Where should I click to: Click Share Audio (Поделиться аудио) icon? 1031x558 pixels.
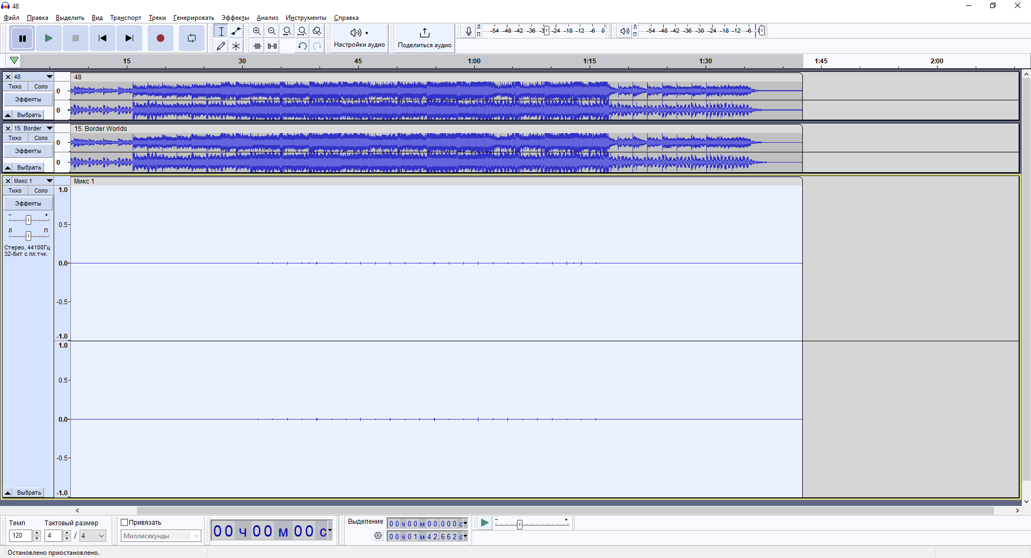click(424, 38)
